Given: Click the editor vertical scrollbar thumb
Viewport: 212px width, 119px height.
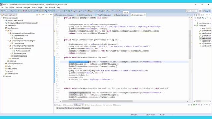Looking at the screenshot, I should click(x=190, y=45).
